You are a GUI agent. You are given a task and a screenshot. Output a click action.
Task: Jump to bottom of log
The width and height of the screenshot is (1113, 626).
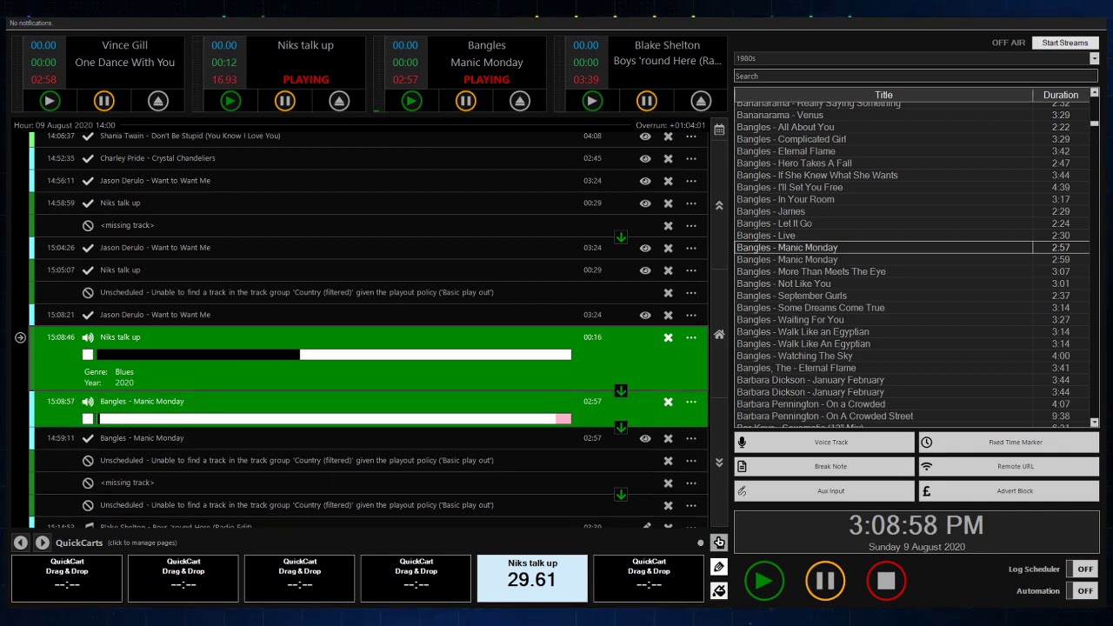click(719, 463)
